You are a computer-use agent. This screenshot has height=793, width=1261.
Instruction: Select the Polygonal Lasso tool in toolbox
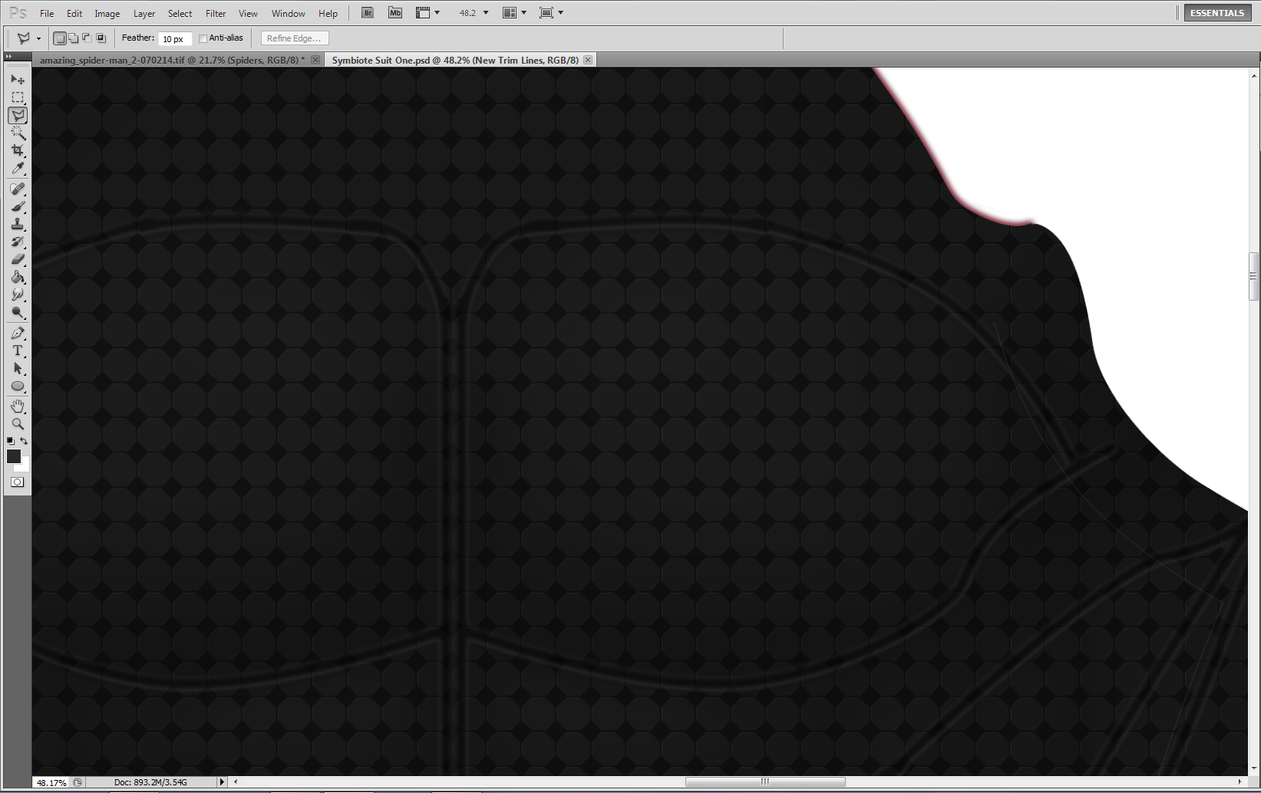(18, 115)
